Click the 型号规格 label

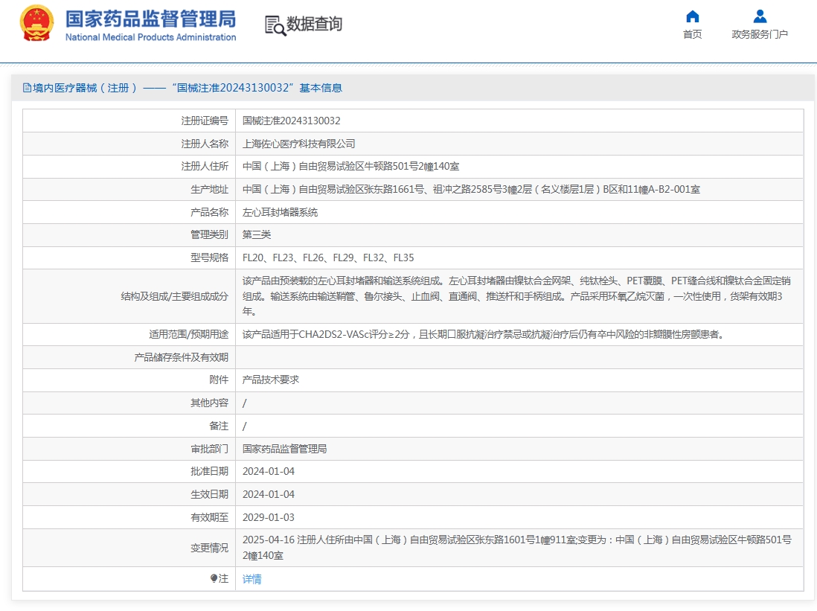[209, 257]
